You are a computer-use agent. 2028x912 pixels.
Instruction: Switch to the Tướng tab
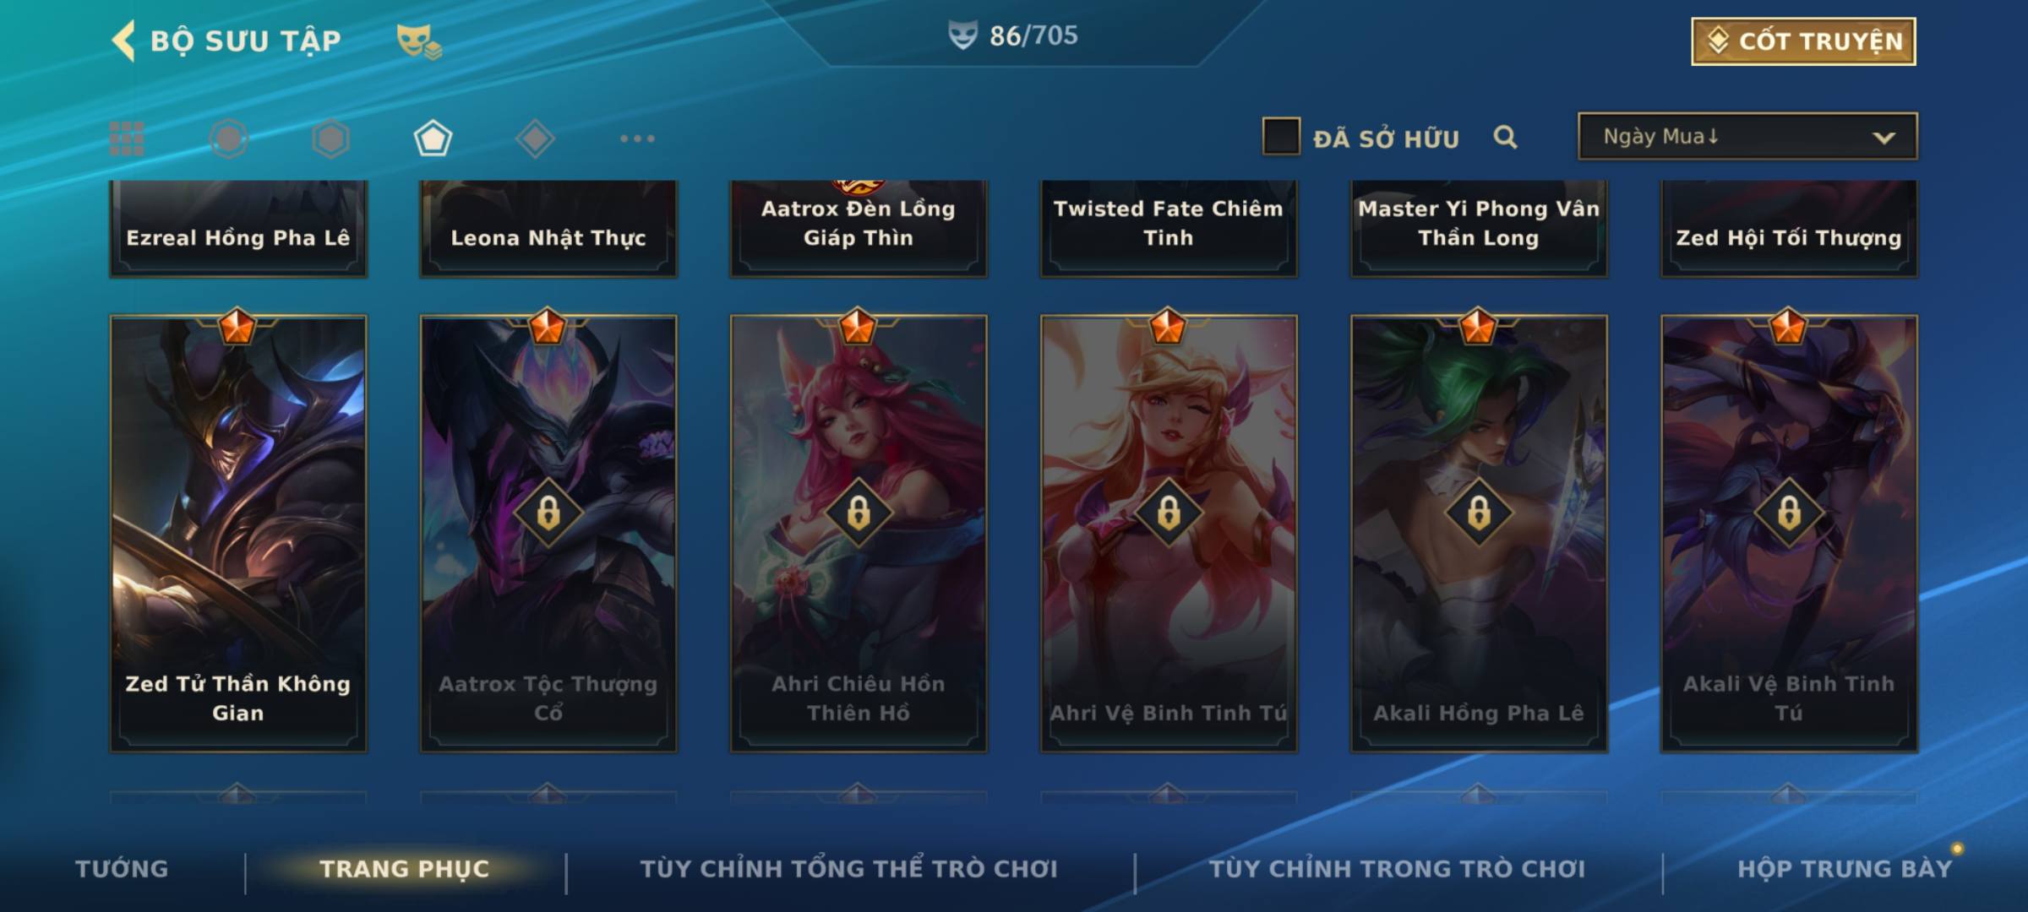tap(122, 869)
